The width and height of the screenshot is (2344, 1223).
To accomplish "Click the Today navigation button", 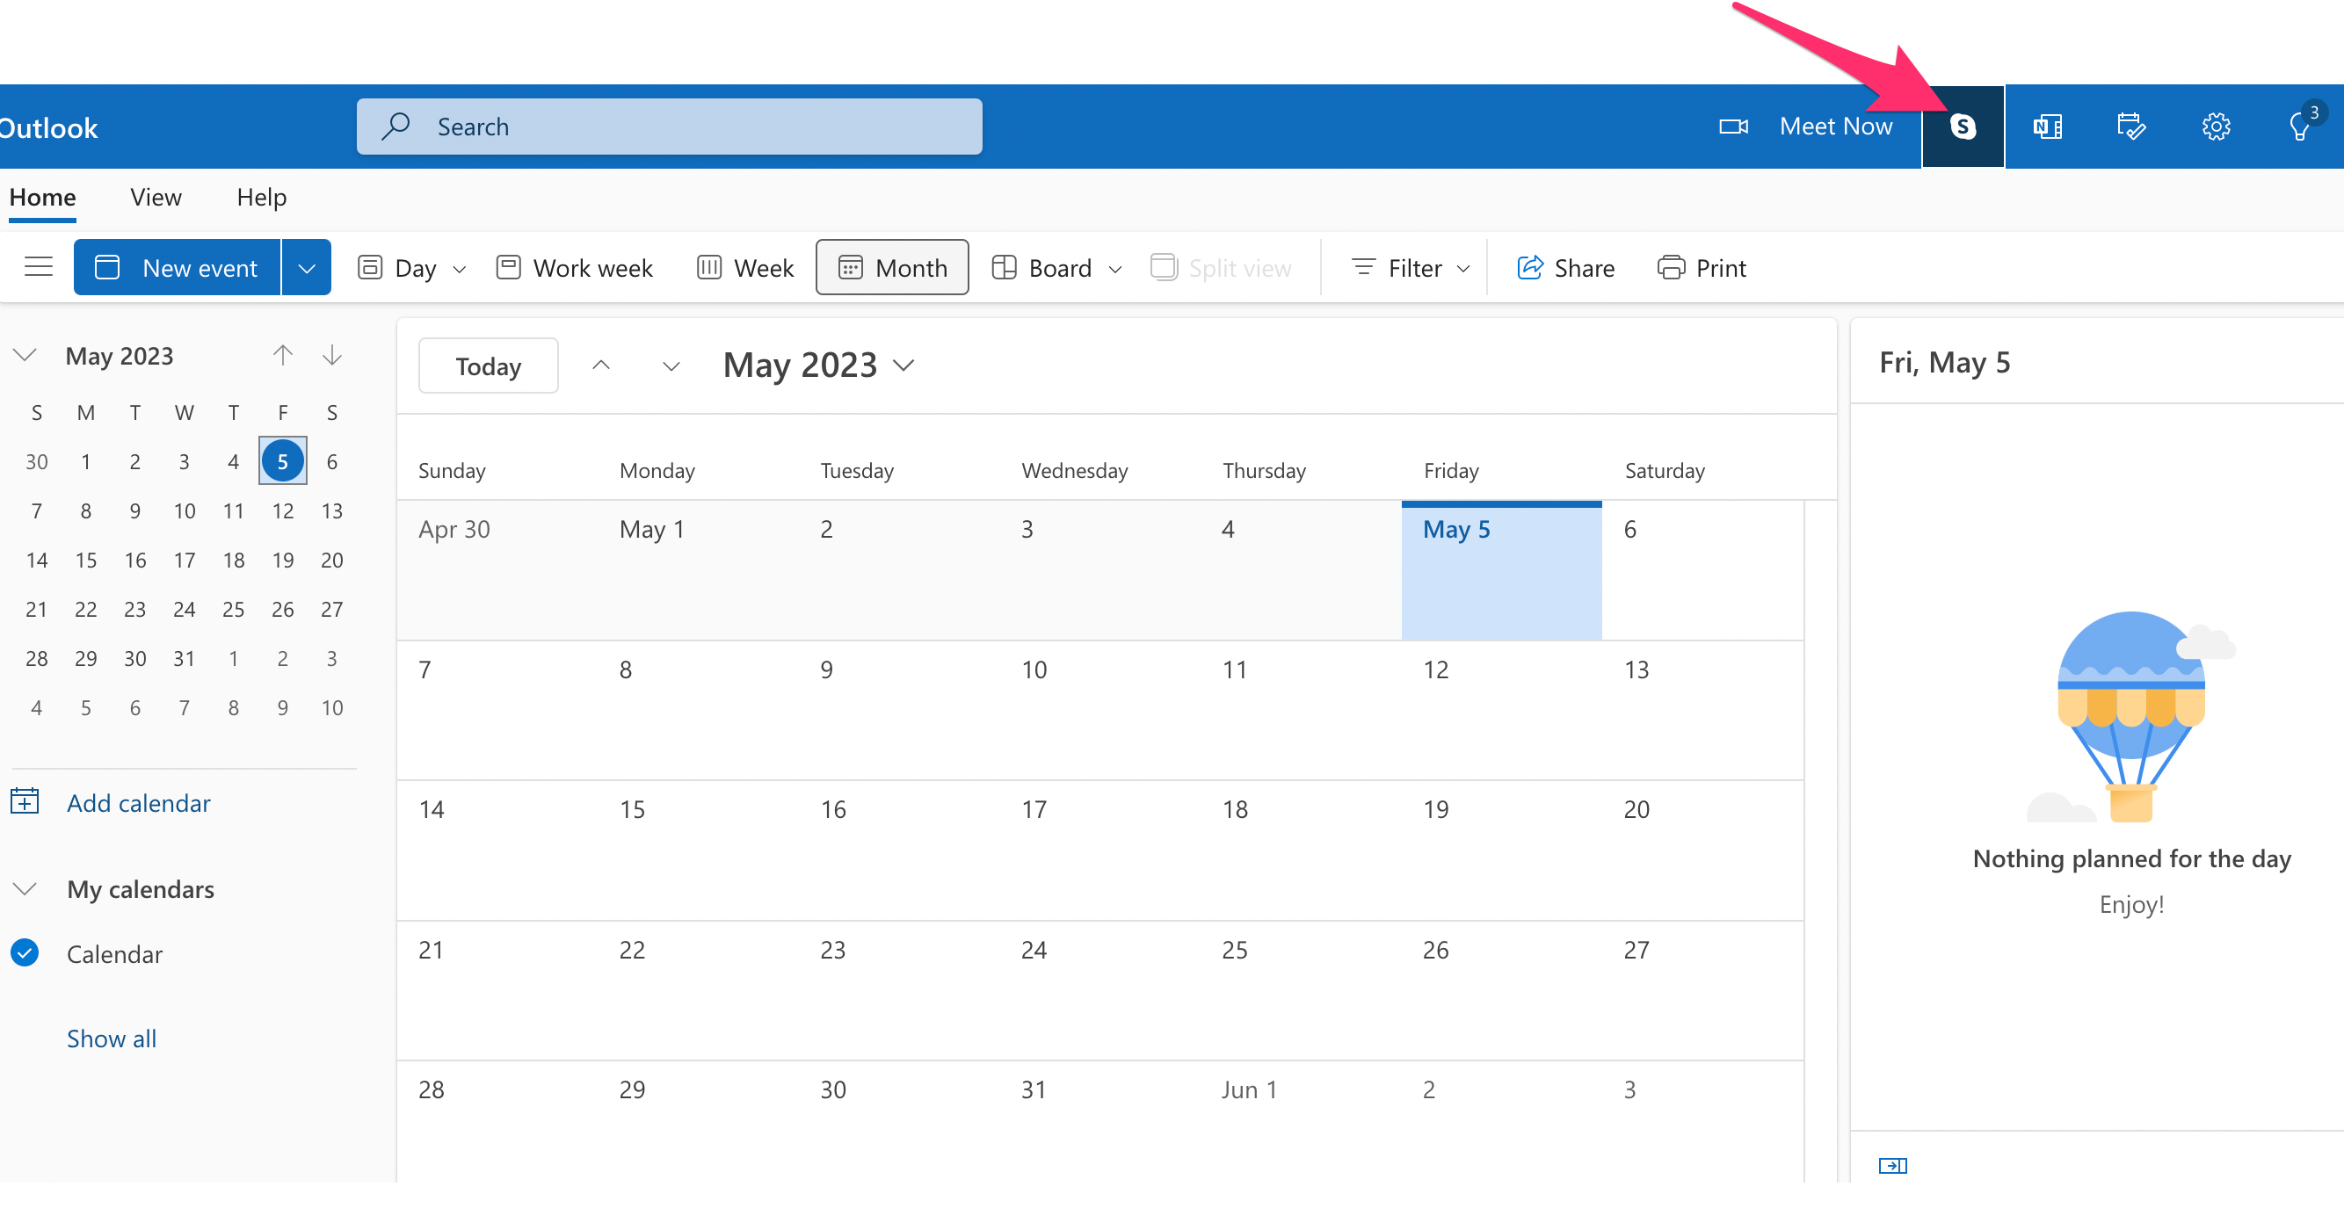I will [487, 365].
